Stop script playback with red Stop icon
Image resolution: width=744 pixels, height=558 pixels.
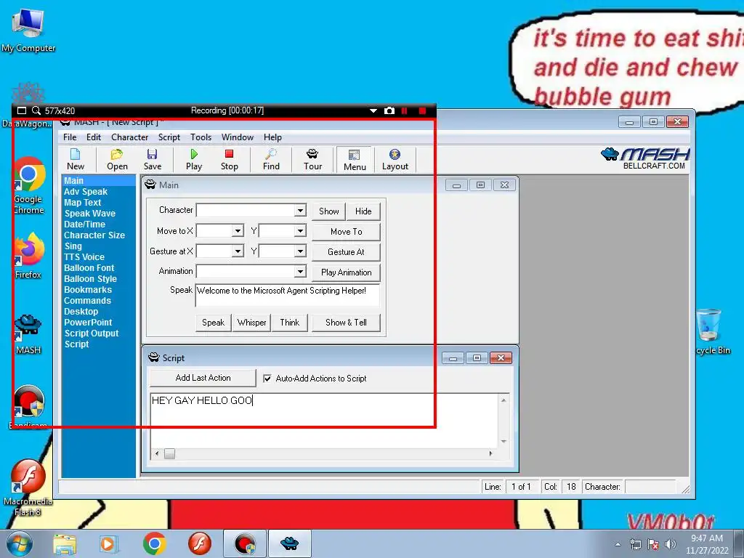click(x=229, y=159)
